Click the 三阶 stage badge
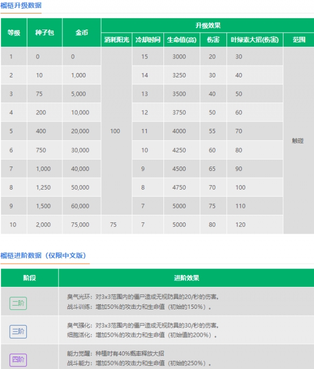Screen dimensions: 314x369 18,331
